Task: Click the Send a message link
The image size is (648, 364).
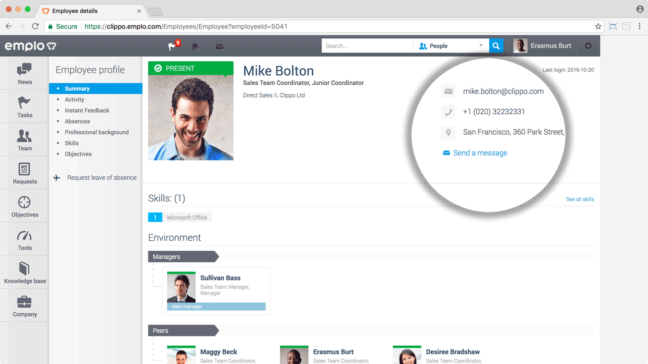Action: coord(480,153)
